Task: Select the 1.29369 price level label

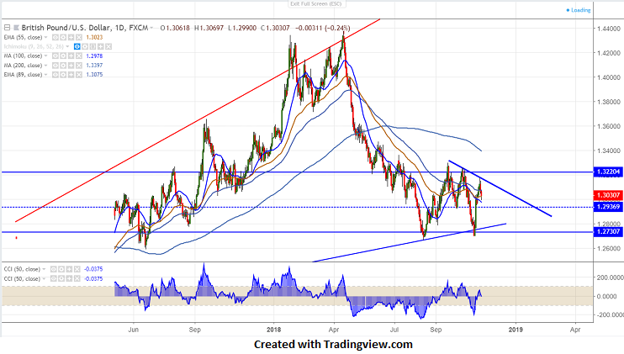Action: click(x=608, y=207)
